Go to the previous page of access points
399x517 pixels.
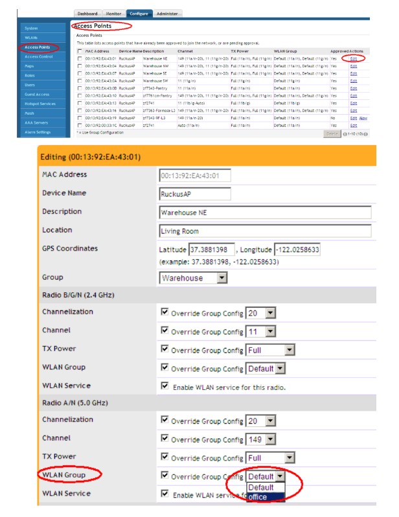click(345, 134)
